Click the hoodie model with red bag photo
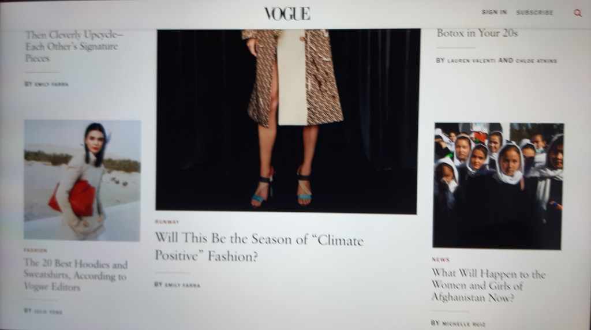591x330 pixels. pyautogui.click(x=82, y=180)
